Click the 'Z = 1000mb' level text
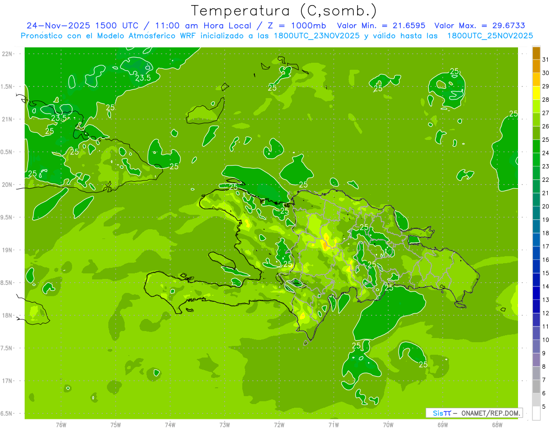558x431 pixels. click(x=296, y=26)
